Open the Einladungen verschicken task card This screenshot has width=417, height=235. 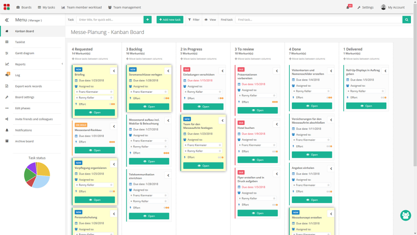coord(203,107)
